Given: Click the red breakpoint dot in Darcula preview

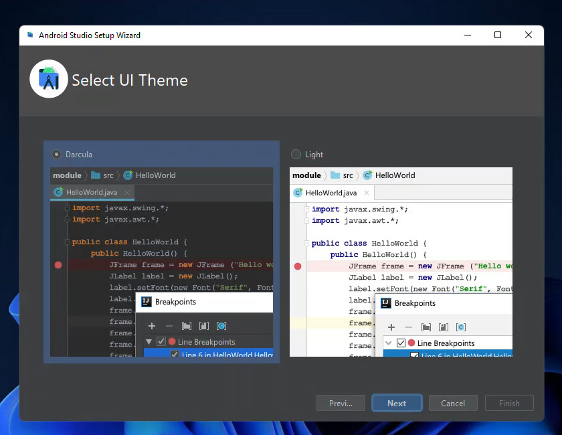Looking at the screenshot, I should coord(58,265).
